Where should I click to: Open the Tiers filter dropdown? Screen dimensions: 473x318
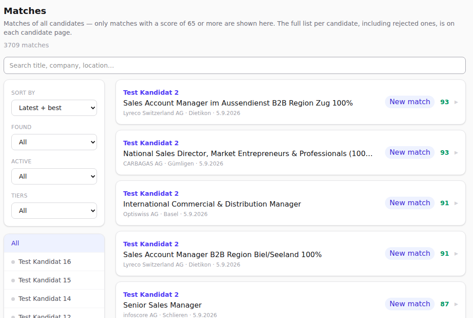tap(54, 211)
